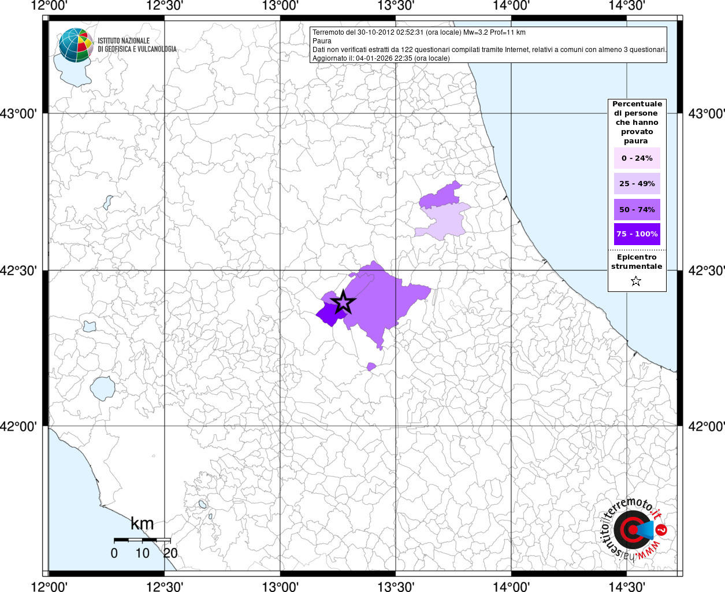The width and height of the screenshot is (725, 592).
Task: Click the bottom axis label 13°30'
Action: click(x=396, y=587)
